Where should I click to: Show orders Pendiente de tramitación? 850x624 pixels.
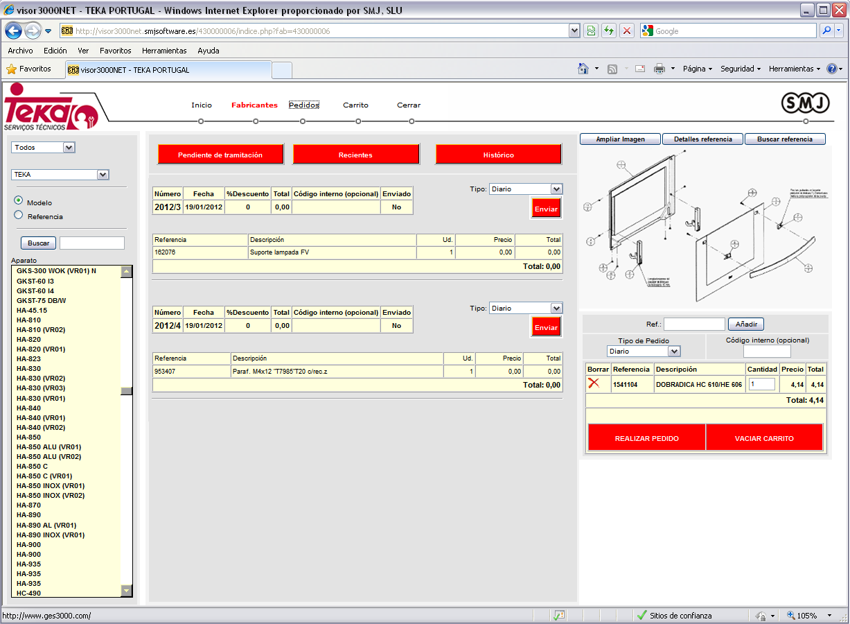point(220,155)
